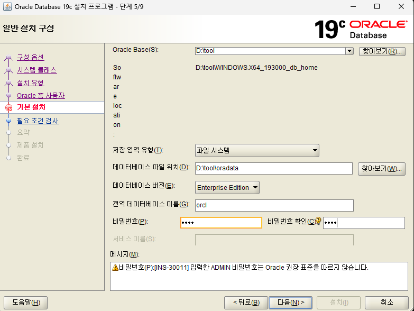Click the 저장 영역 유형(T) label
414x311 pixels.
tap(138, 150)
